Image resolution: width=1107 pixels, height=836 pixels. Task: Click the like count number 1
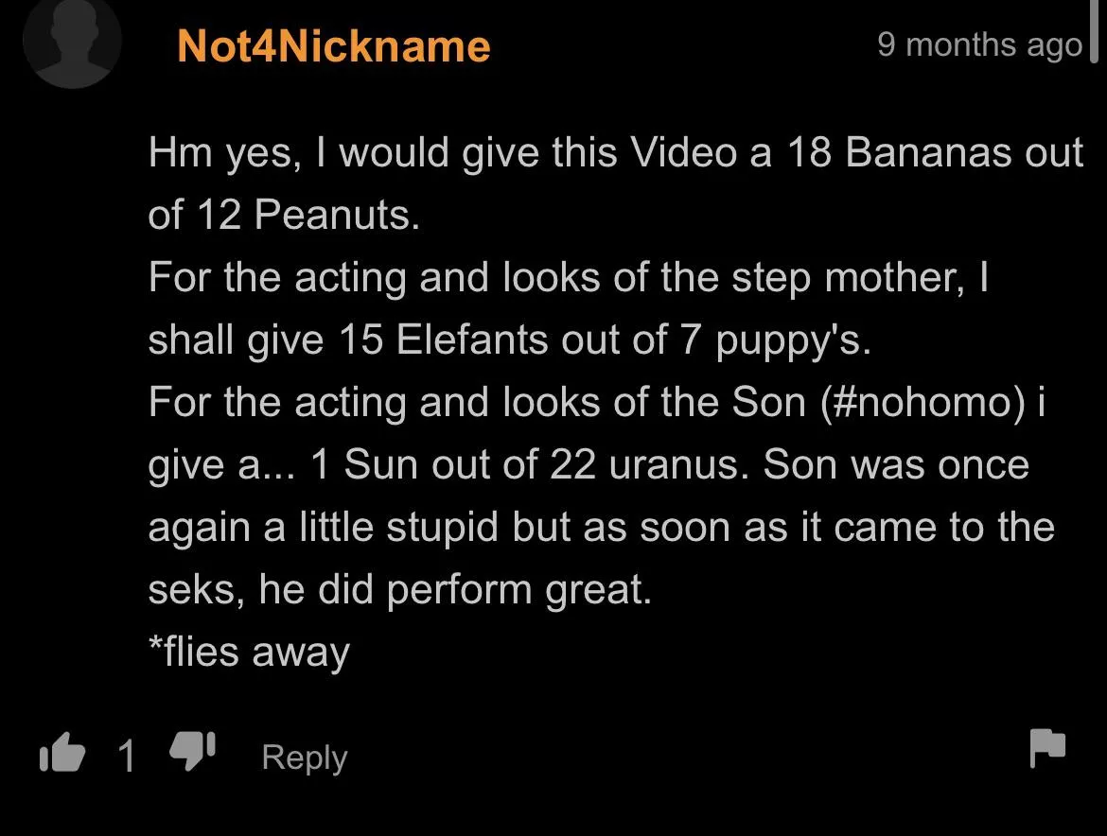pos(126,757)
